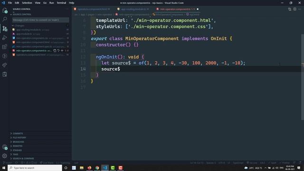The height and width of the screenshot is (171, 304).
Task: Open Windows Start menu
Action: click(4, 168)
